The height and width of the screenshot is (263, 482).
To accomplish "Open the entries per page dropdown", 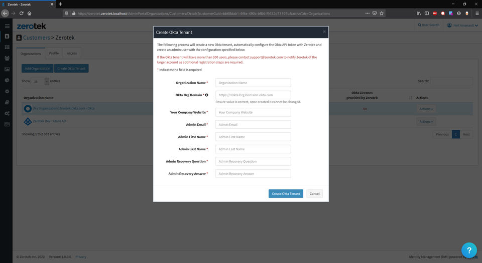I will click(x=40, y=81).
